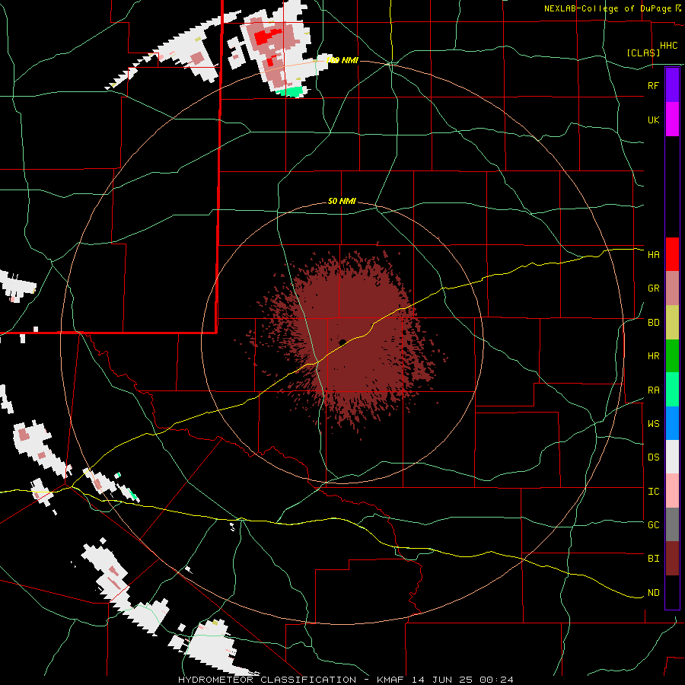
Task: Click the 'HA' legend label
Action: [x=653, y=255]
